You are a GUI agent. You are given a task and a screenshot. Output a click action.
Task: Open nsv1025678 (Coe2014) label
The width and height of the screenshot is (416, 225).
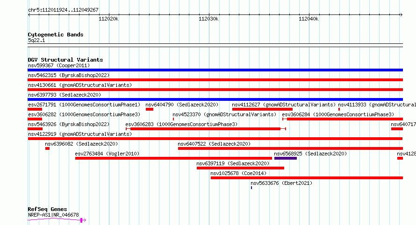(238, 173)
